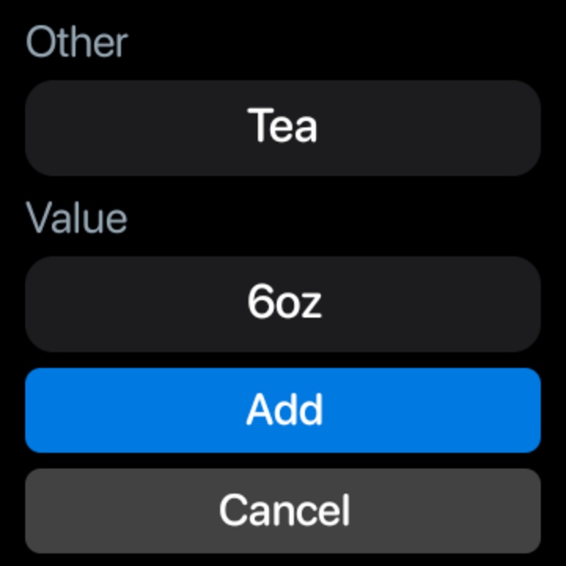Hit the Add button below the 6oz field
This screenshot has height=566, width=566.
(x=283, y=410)
